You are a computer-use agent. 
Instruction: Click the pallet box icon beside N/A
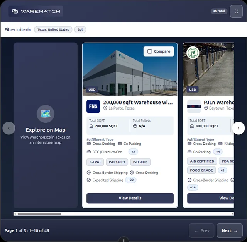[x=135, y=126]
